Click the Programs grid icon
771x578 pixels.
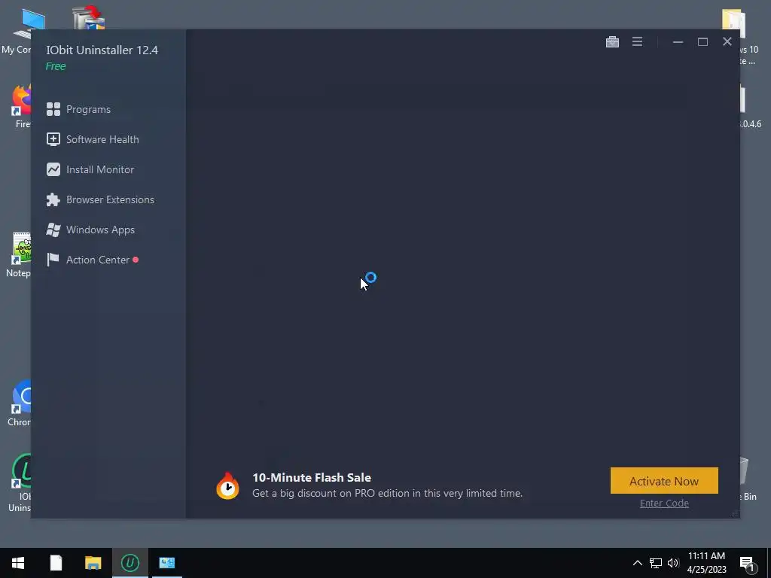click(53, 109)
